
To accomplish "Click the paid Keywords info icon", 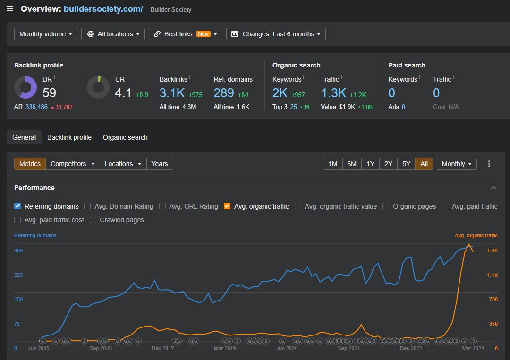I will (x=420, y=77).
